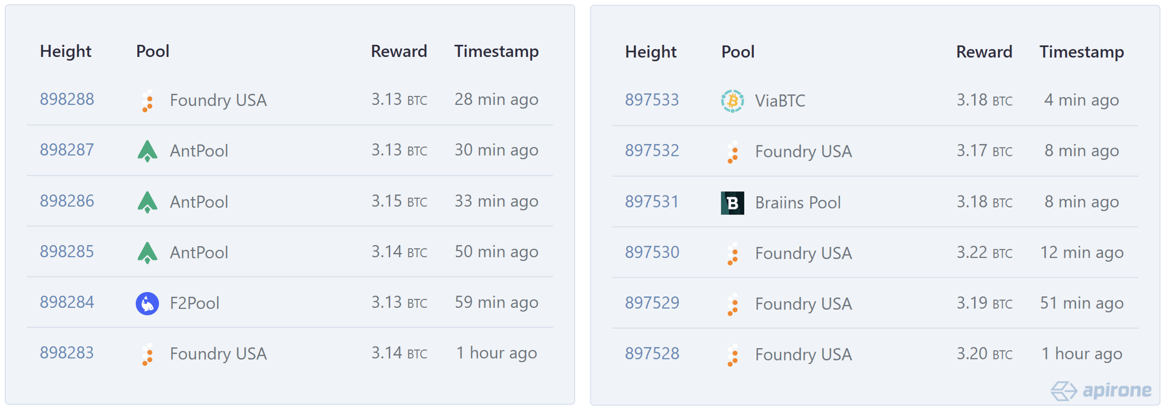This screenshot has height=408, width=1162.
Task: Select the Reward column header on the right table
Action: point(984,52)
